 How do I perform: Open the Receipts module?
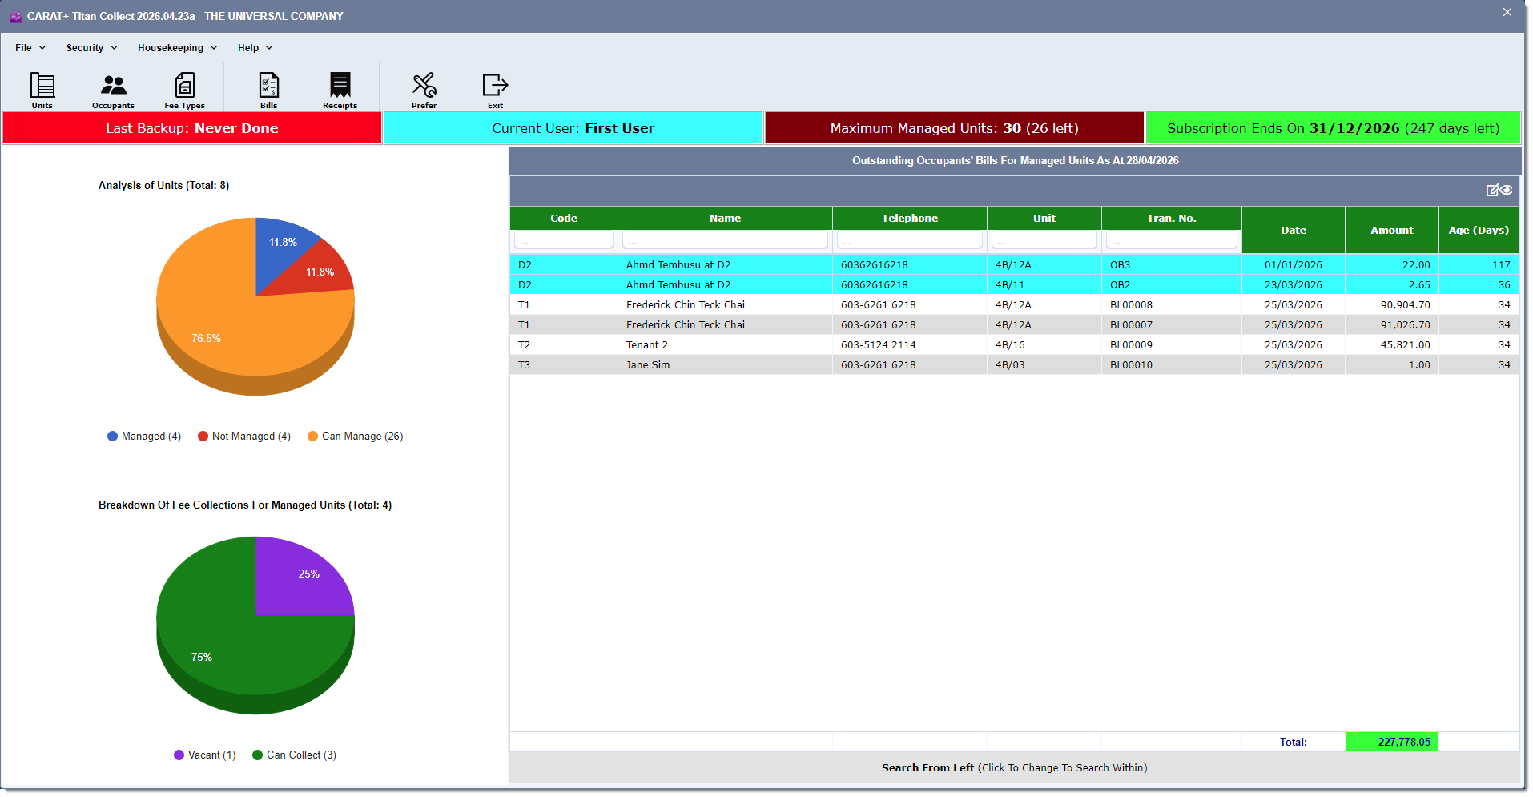[x=340, y=90]
